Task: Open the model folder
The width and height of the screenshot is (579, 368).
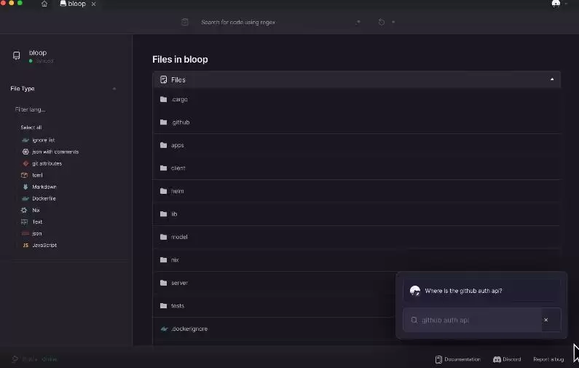Action: 179,237
